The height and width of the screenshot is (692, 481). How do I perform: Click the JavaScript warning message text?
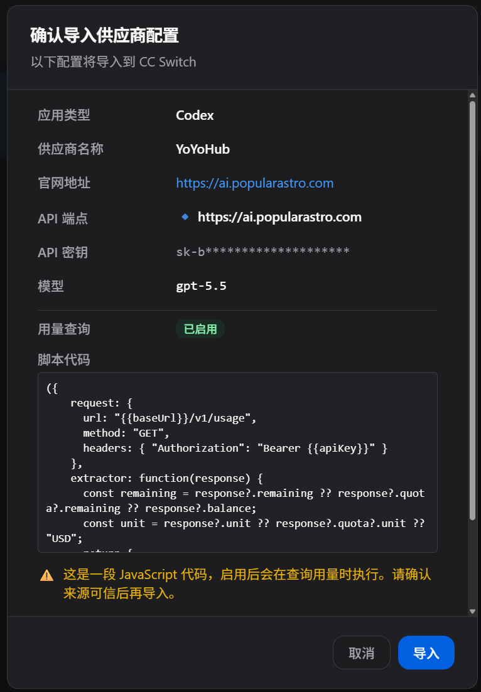pos(247,583)
